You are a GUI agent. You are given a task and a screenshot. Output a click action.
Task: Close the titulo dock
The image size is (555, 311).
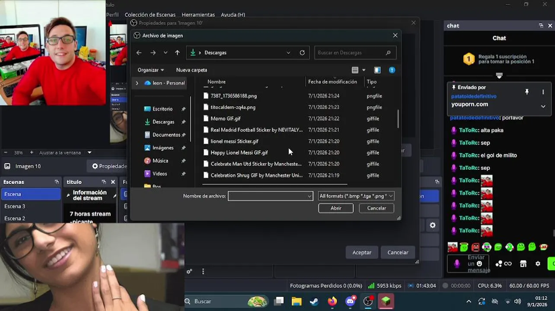pos(113,182)
